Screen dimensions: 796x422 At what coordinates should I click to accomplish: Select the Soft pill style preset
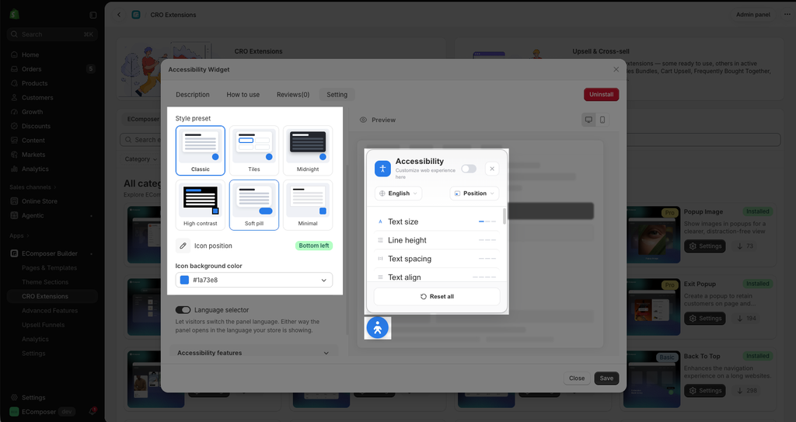254,204
